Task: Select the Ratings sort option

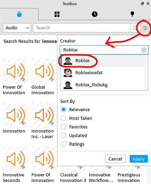Action: tap(63, 144)
